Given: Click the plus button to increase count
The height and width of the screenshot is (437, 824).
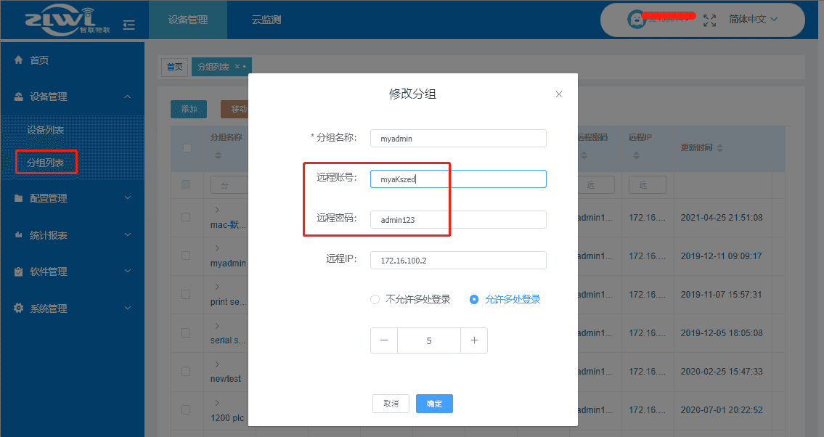Looking at the screenshot, I should click(x=474, y=340).
